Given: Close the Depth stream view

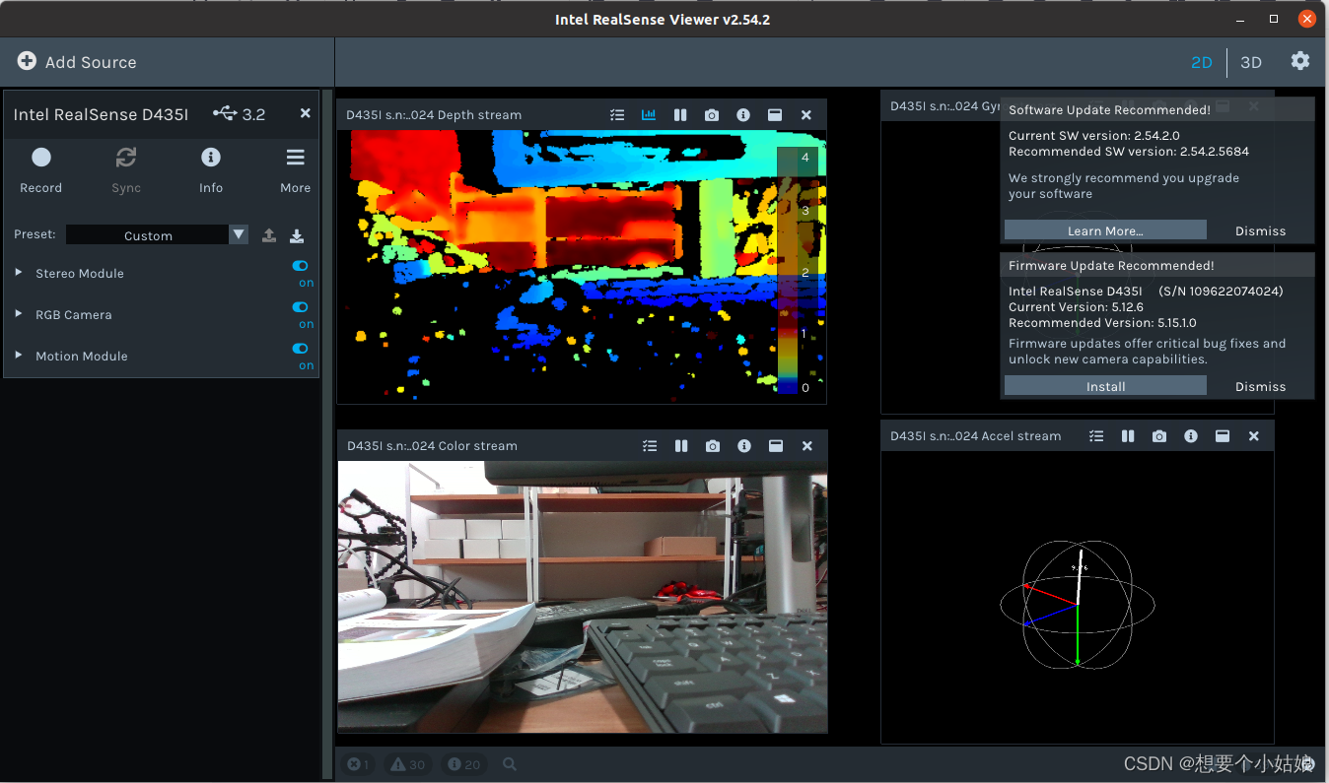Looking at the screenshot, I should (x=806, y=115).
